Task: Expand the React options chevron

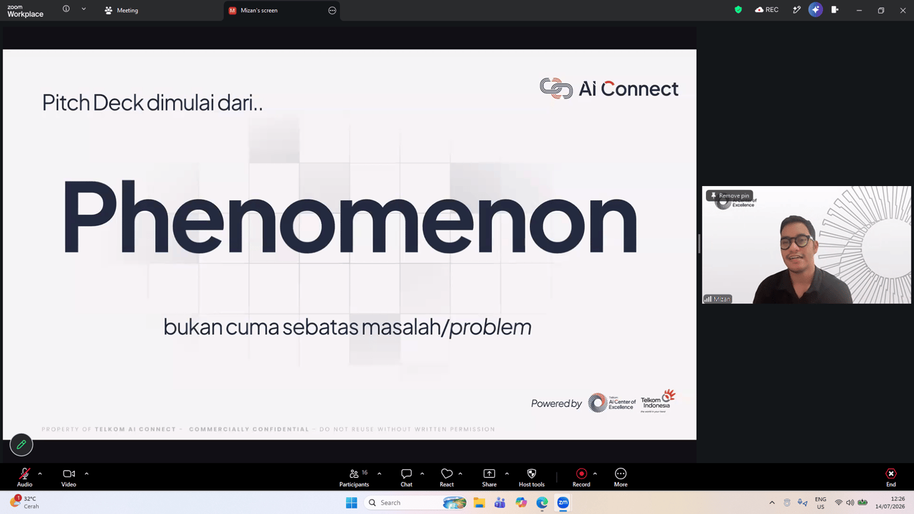Action: coord(460,474)
